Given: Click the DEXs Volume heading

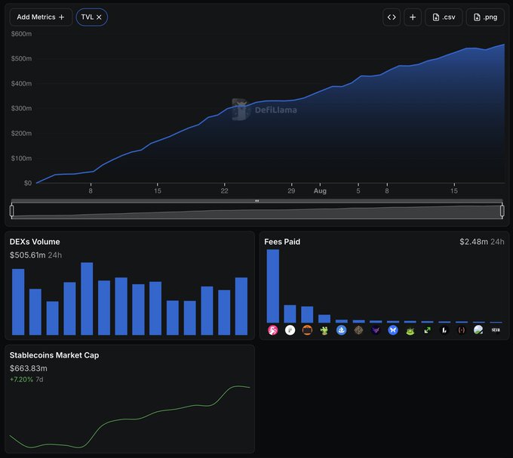Looking at the screenshot, I should [35, 242].
